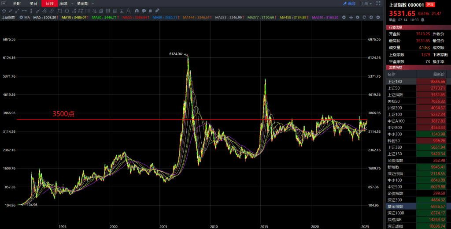Viewport: 451px width, 229px height.
Task: Click the MA233 : 3246.99 indicator value
Action: (229, 17)
